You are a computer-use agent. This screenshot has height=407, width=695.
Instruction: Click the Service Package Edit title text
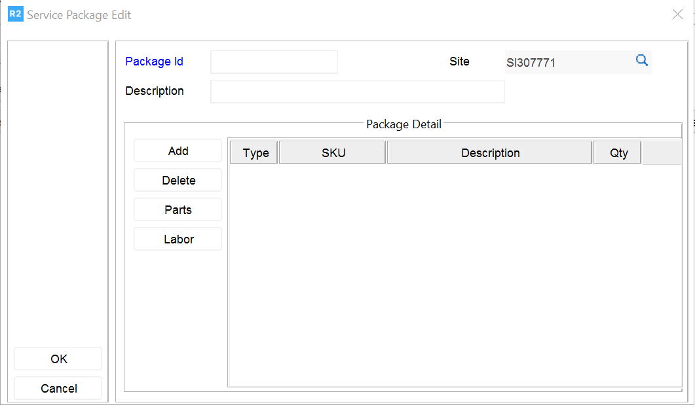click(x=79, y=15)
